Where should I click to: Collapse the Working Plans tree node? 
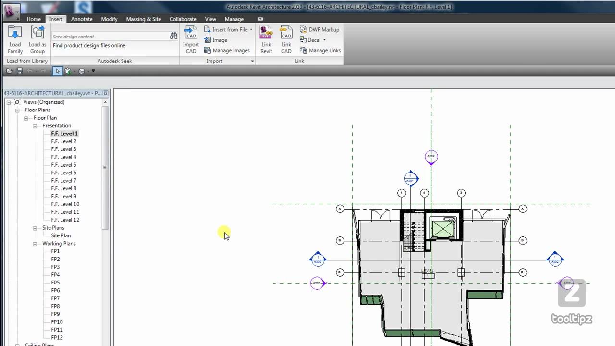pyautogui.click(x=35, y=244)
